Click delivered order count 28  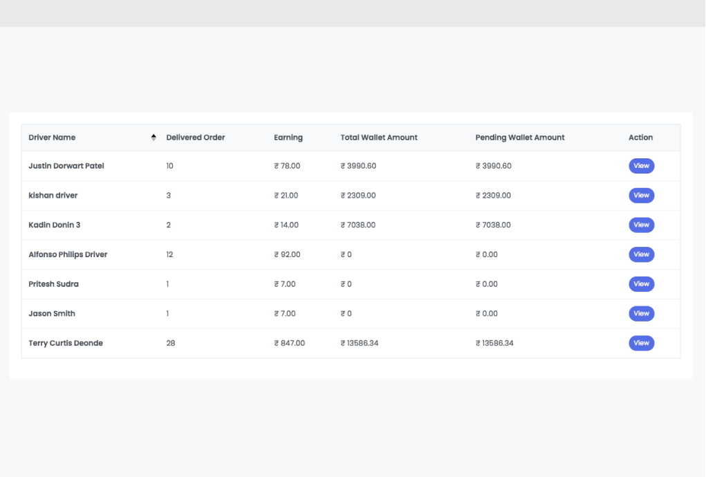(171, 343)
